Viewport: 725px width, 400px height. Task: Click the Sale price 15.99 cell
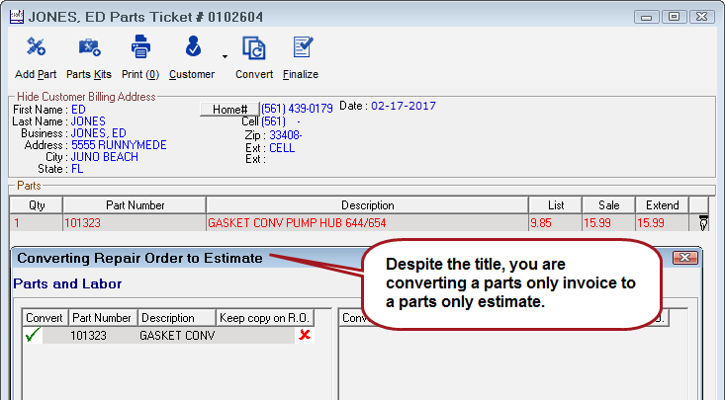(x=608, y=223)
